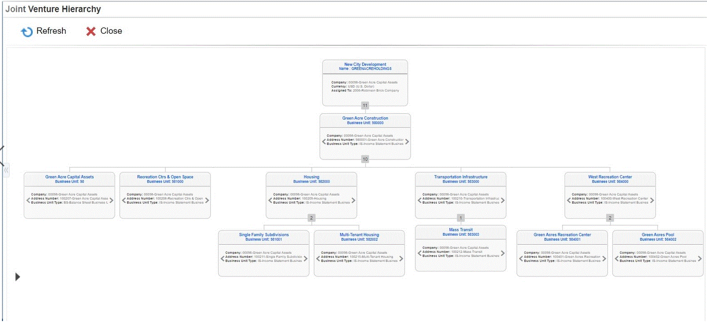Open Recreation Ctrs & Open Space title
Screen dimensions: 707x327
165,177
